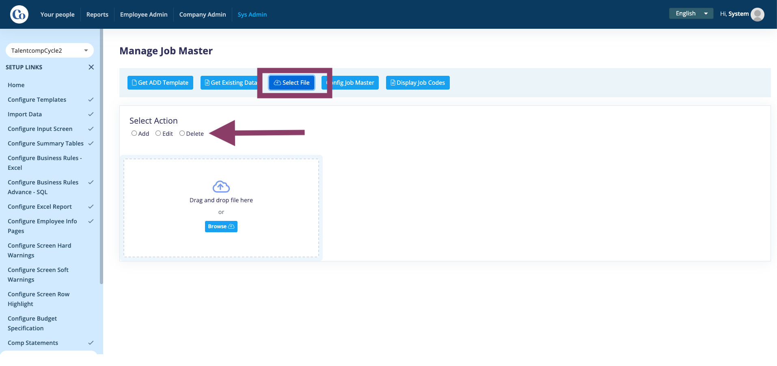777x366 pixels.
Task: Expand the TalentcompCycle2 dropdown
Action: tap(50, 51)
